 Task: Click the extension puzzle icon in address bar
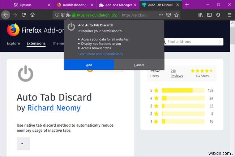[x=68, y=15]
